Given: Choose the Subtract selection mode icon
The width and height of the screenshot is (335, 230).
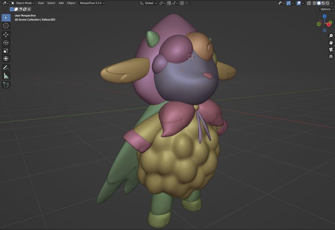Looking at the screenshot, I should click(21, 9).
